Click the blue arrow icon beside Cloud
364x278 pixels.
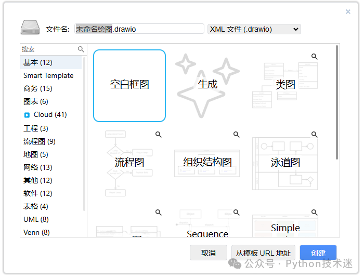27,115
